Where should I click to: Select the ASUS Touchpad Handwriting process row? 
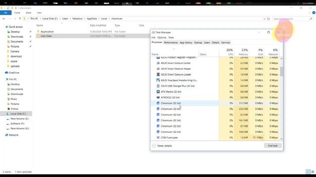[215, 80]
